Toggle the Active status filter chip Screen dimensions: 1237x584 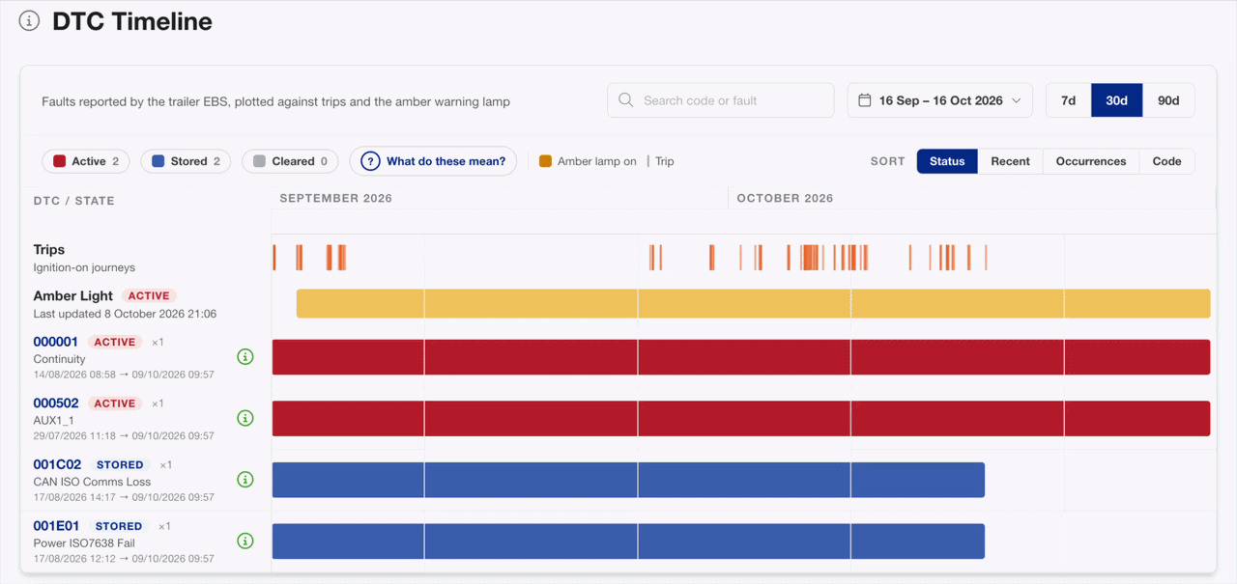(87, 161)
